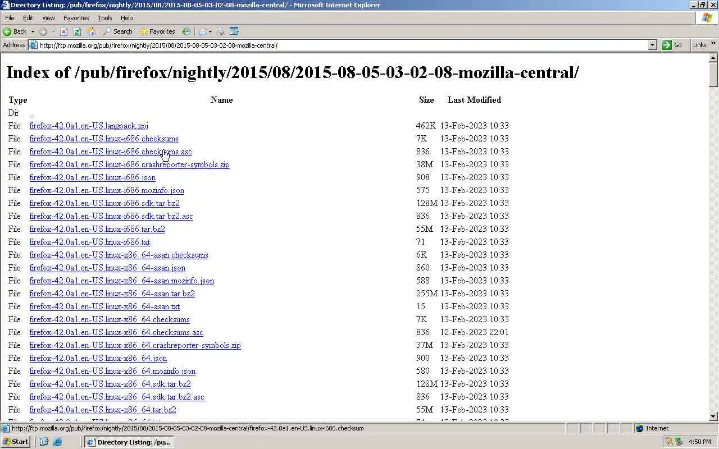Click the Stop loading icon
Image resolution: width=719 pixels, height=449 pixels.
tap(64, 31)
